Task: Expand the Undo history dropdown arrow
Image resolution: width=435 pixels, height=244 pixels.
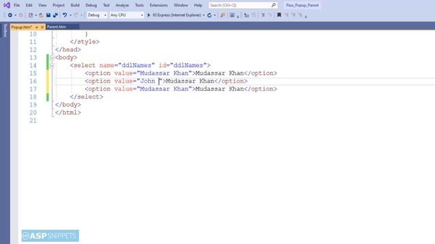Action: pos(71,15)
